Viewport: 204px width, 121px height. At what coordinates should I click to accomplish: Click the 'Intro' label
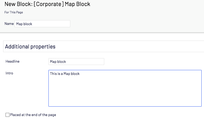coord(9,73)
